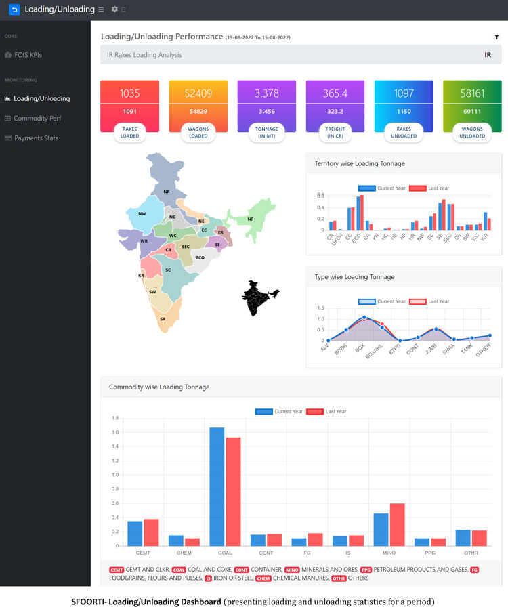Toggle Last Year legend in Commodity chart
The height and width of the screenshot is (611, 508).
[x=326, y=411]
